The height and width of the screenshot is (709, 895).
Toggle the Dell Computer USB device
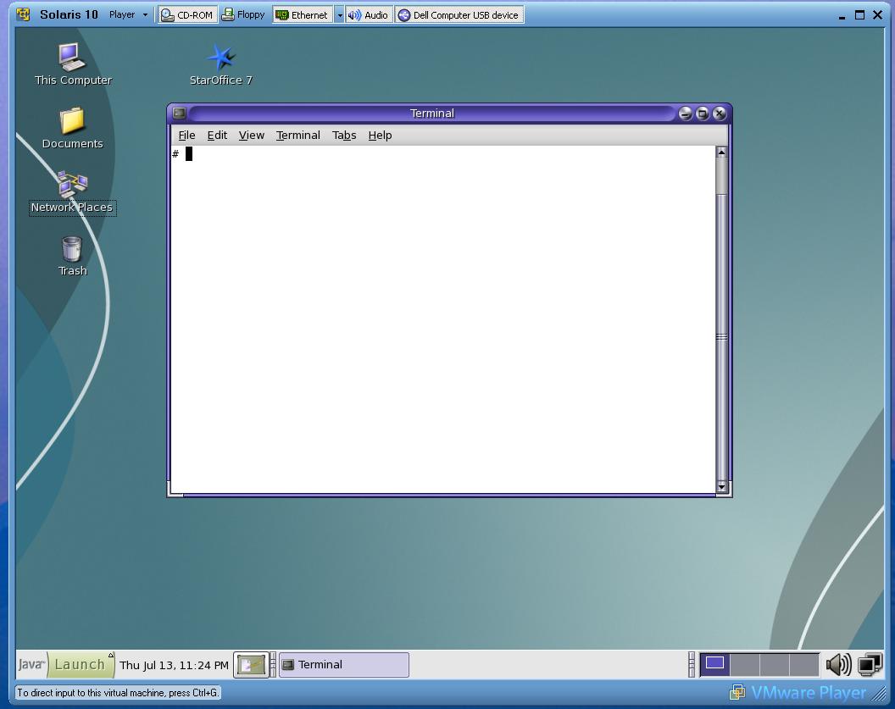459,15
